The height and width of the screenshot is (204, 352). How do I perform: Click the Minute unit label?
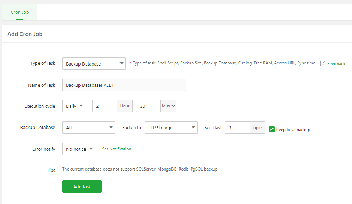[x=168, y=106]
